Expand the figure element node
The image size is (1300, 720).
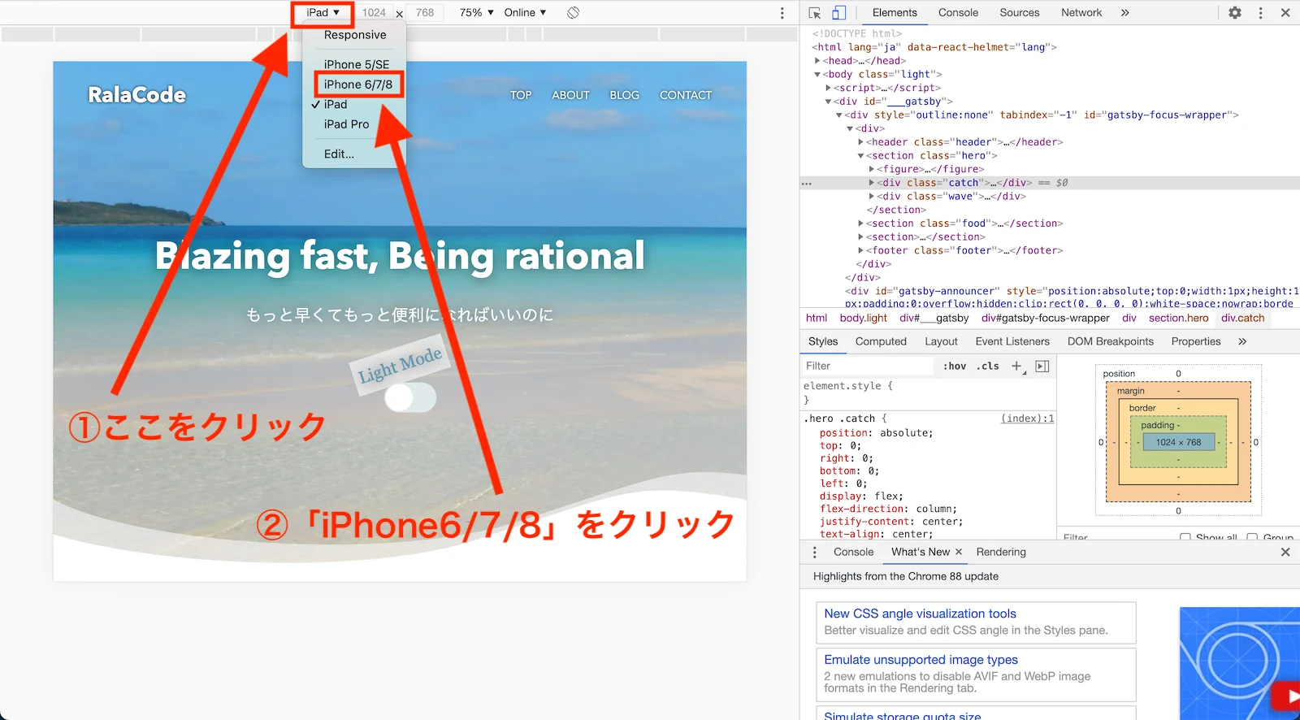click(872, 169)
